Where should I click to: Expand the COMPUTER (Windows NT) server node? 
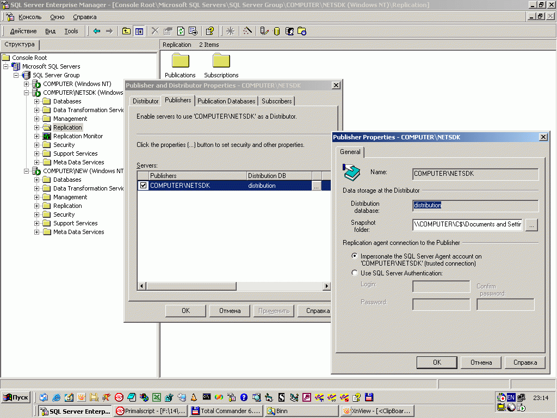point(26,84)
